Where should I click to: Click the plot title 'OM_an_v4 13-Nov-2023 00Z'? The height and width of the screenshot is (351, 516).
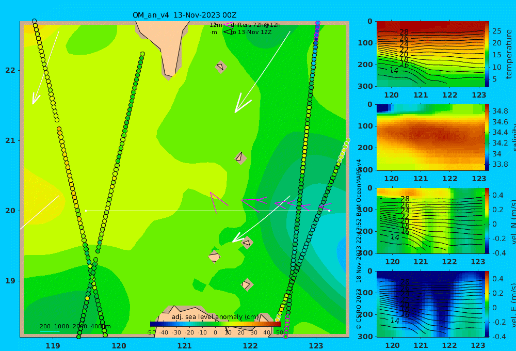coord(184,15)
